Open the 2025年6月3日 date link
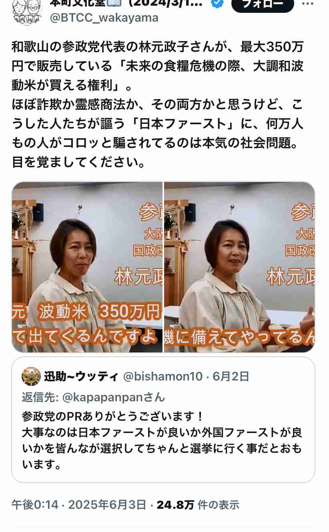 [107, 505]
